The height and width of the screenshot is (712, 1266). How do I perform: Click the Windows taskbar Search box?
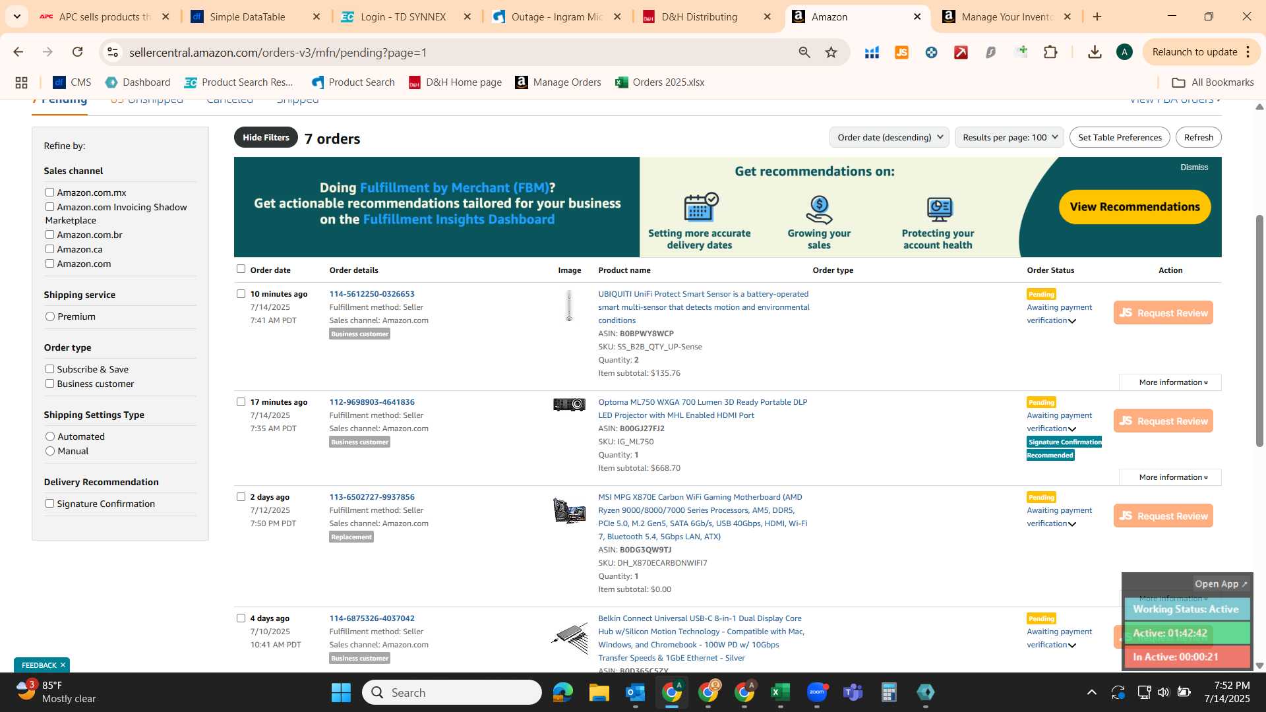(x=452, y=692)
